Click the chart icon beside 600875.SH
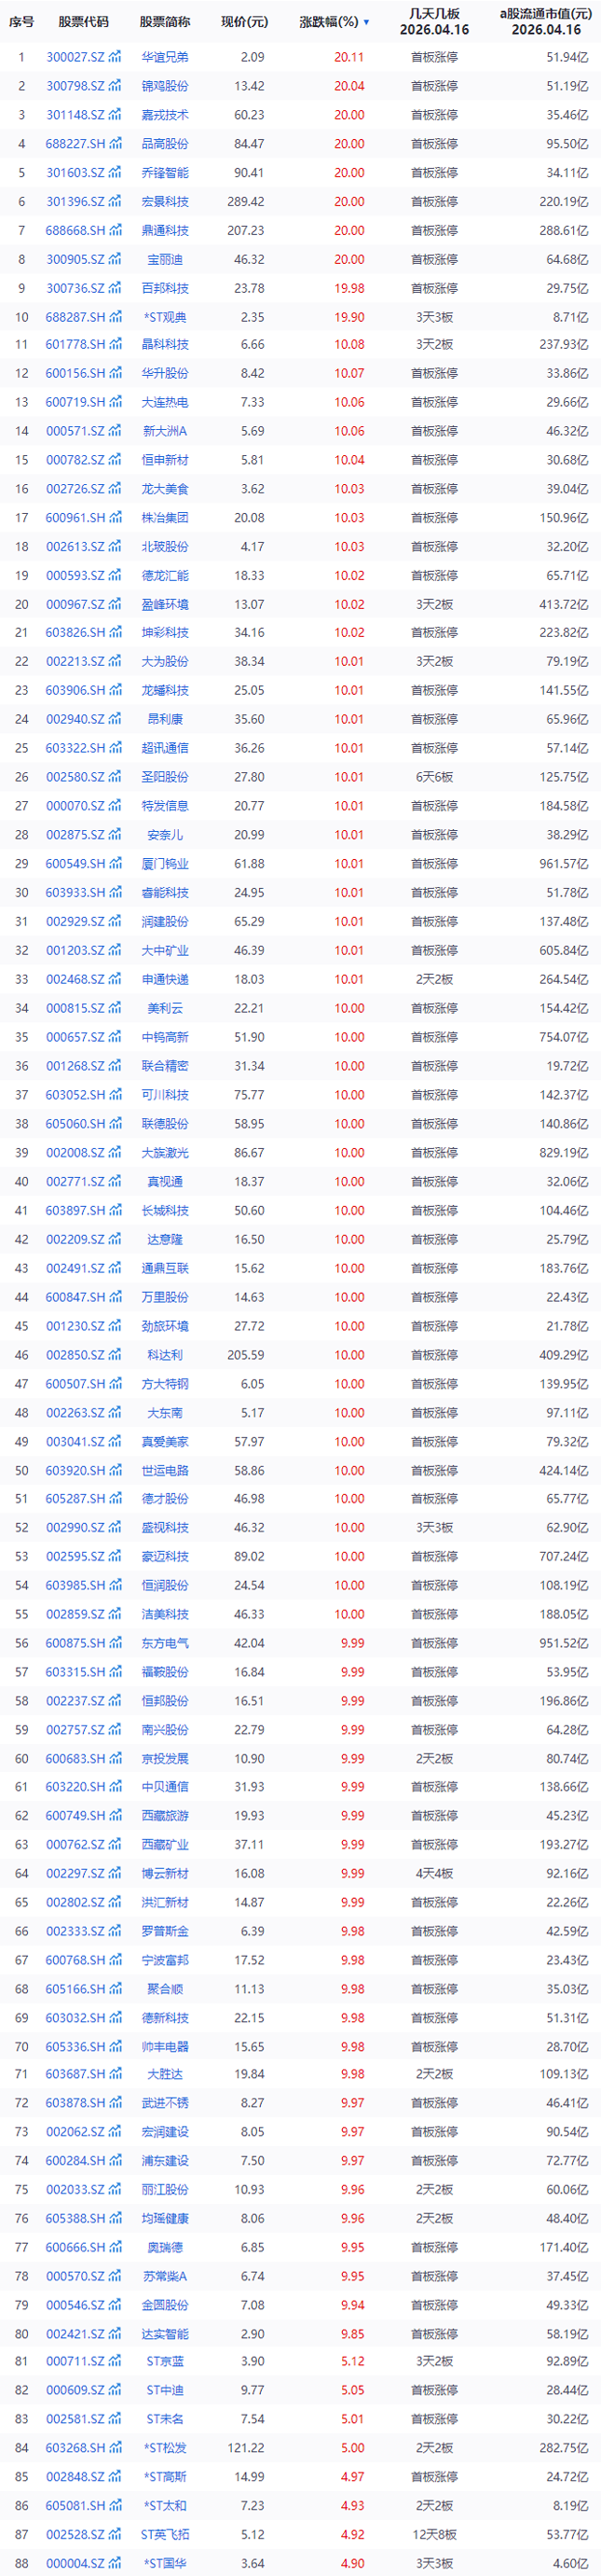Viewport: 601px width, 2576px height. (115, 1643)
